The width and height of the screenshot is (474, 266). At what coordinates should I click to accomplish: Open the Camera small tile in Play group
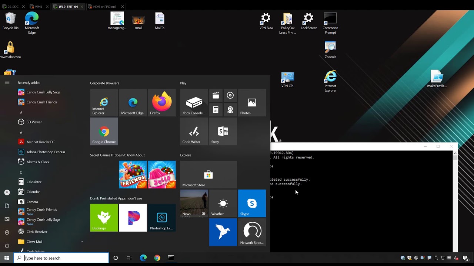point(230,110)
